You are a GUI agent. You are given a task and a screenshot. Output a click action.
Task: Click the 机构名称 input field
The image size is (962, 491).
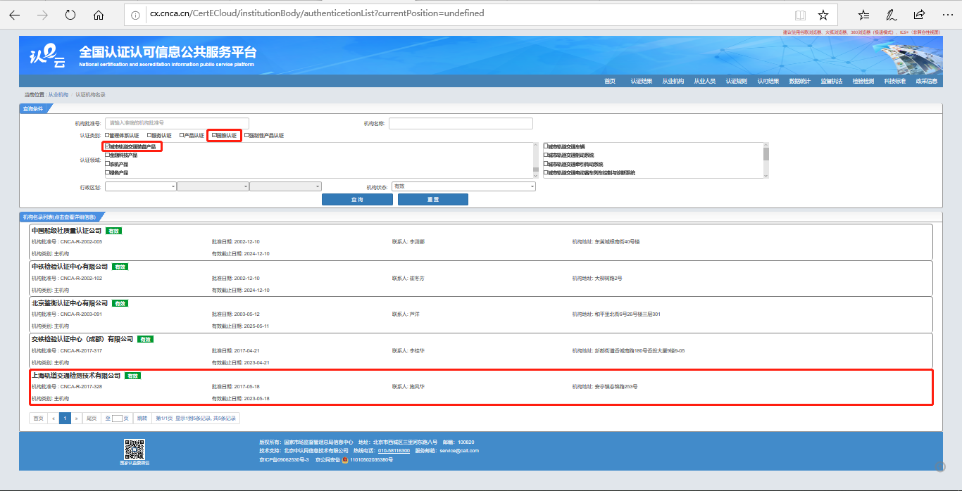click(461, 123)
